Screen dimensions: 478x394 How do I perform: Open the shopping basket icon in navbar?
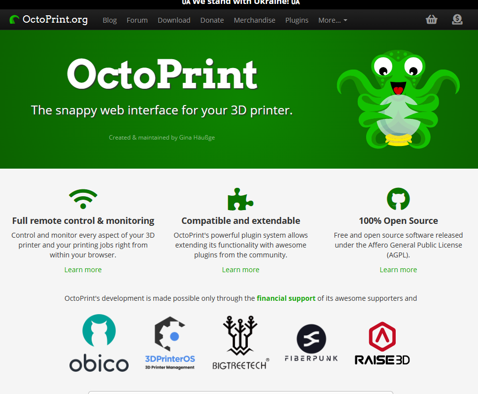[431, 20]
